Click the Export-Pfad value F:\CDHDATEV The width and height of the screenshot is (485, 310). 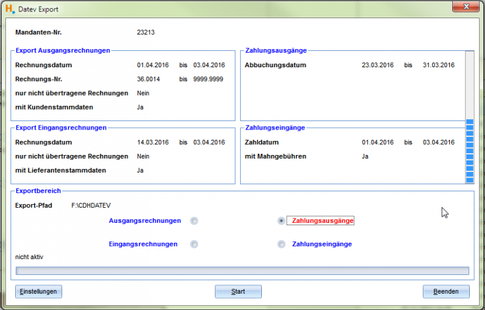coord(87,206)
